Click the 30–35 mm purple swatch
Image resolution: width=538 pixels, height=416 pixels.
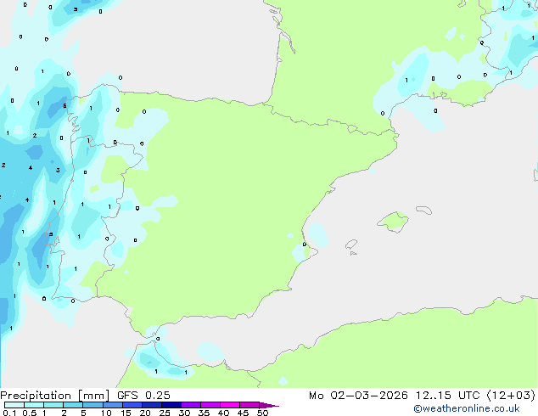[190, 405]
